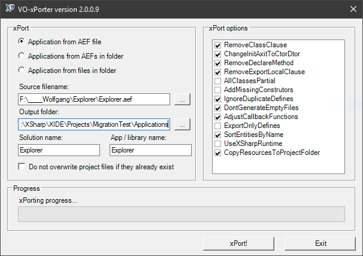Uncheck the RemoveClassClause option
363x256 pixels.
point(218,45)
